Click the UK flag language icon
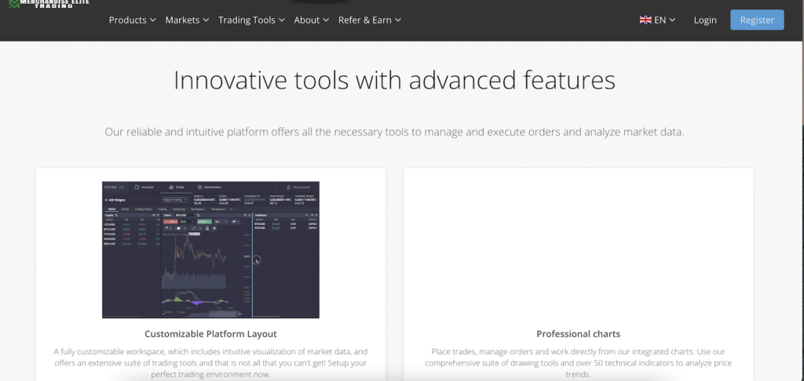This screenshot has height=381, width=804. (645, 20)
